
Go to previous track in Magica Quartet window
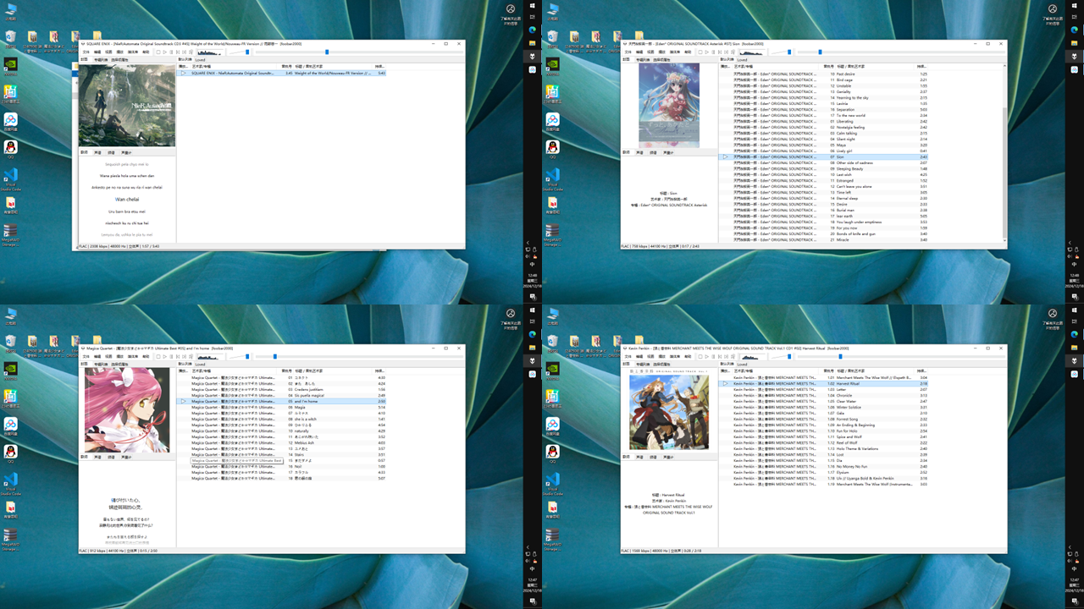tap(178, 356)
